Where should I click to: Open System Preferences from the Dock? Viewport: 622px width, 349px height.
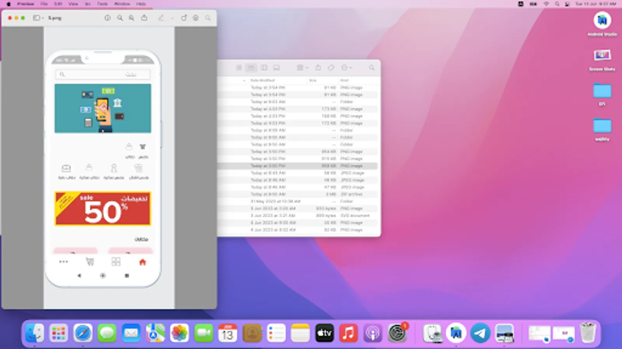click(x=397, y=333)
